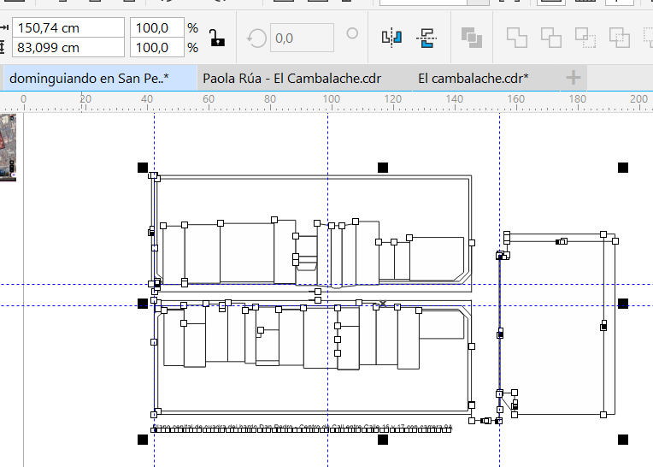Click the object height field 83,099 cm
Screen dimensions: 653x467
tap(68, 48)
